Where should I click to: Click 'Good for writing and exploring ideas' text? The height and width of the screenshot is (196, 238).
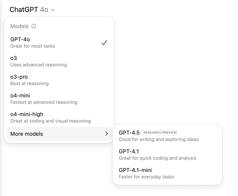[x=158, y=139]
